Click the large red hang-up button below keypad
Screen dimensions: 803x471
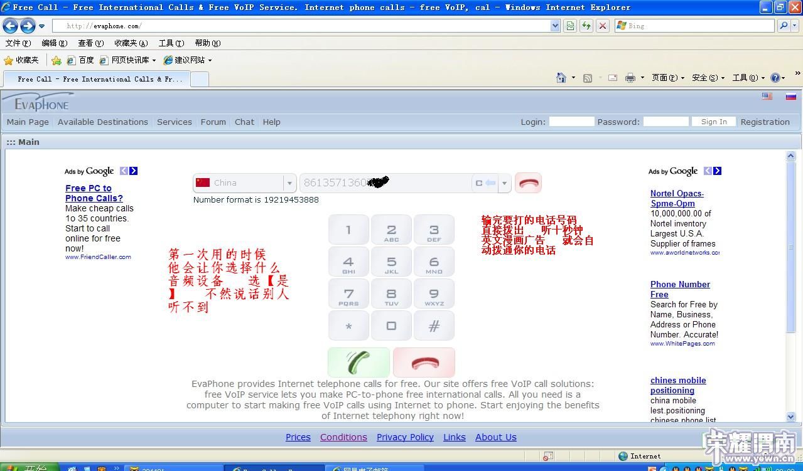point(424,363)
